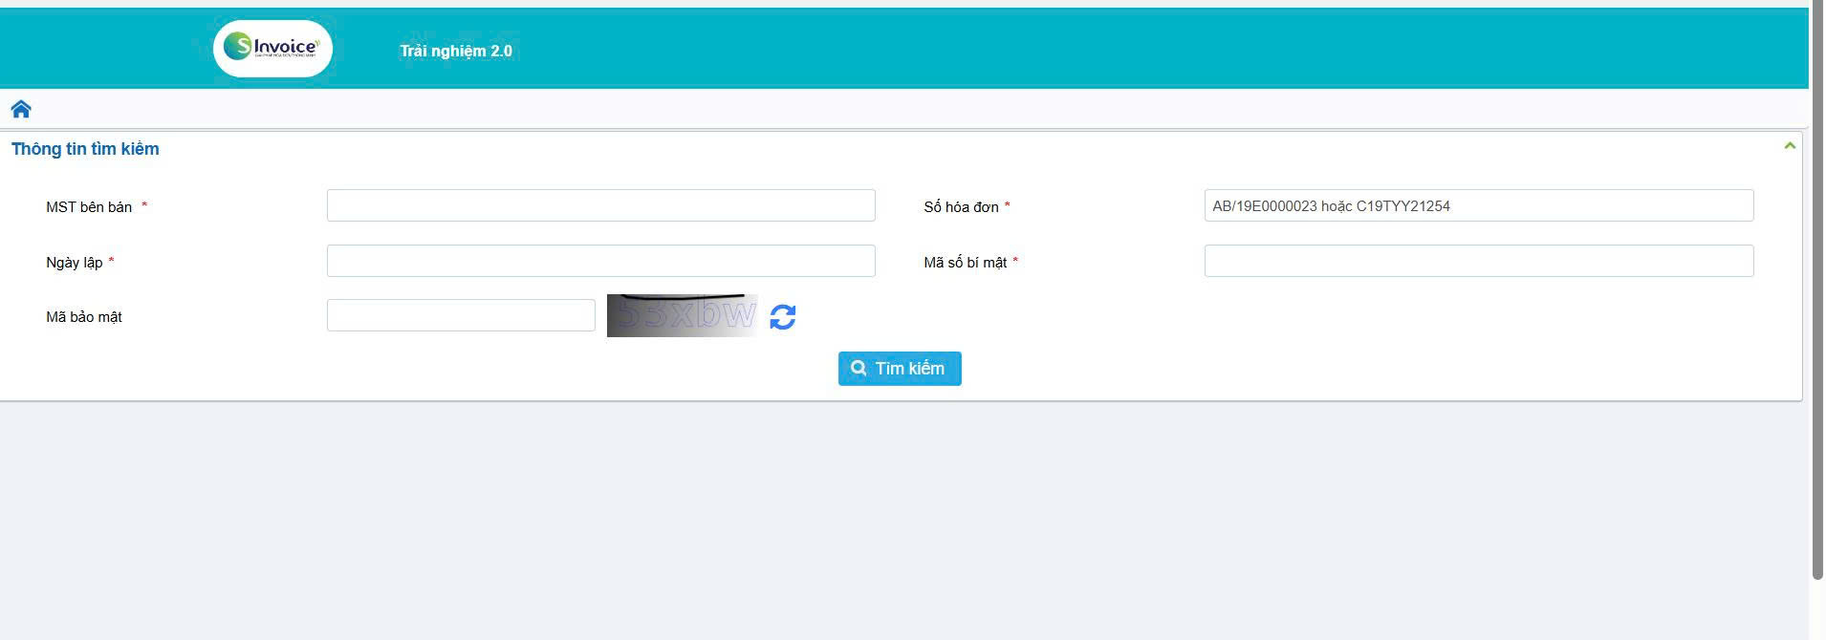
Task: Go to the home page icon
Action: 21,109
